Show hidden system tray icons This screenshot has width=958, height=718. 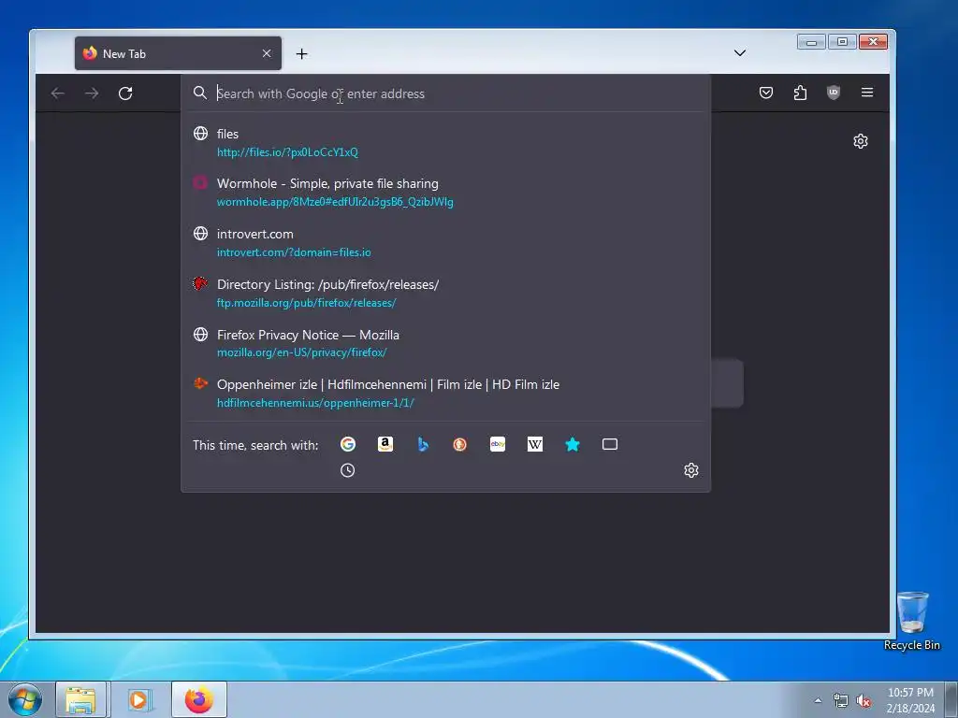(818, 700)
